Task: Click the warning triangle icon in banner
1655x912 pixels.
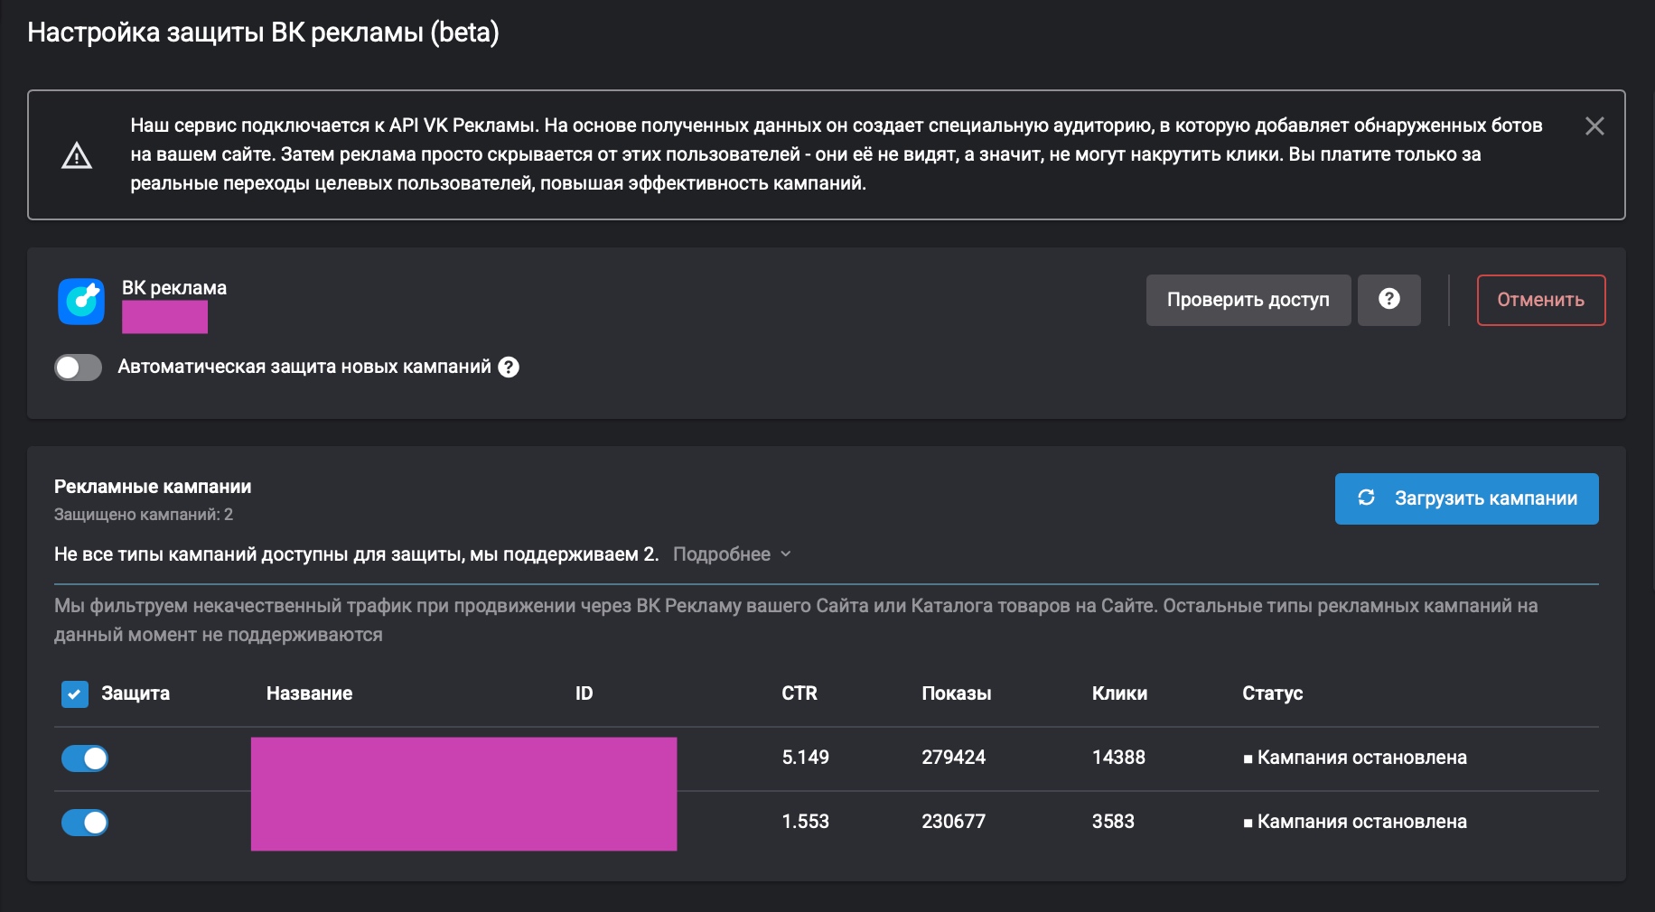Action: click(77, 155)
